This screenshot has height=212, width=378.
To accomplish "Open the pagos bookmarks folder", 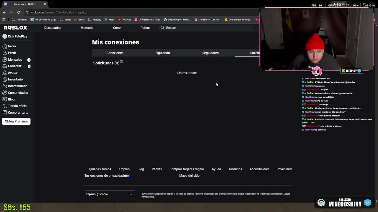I will 65,20.
